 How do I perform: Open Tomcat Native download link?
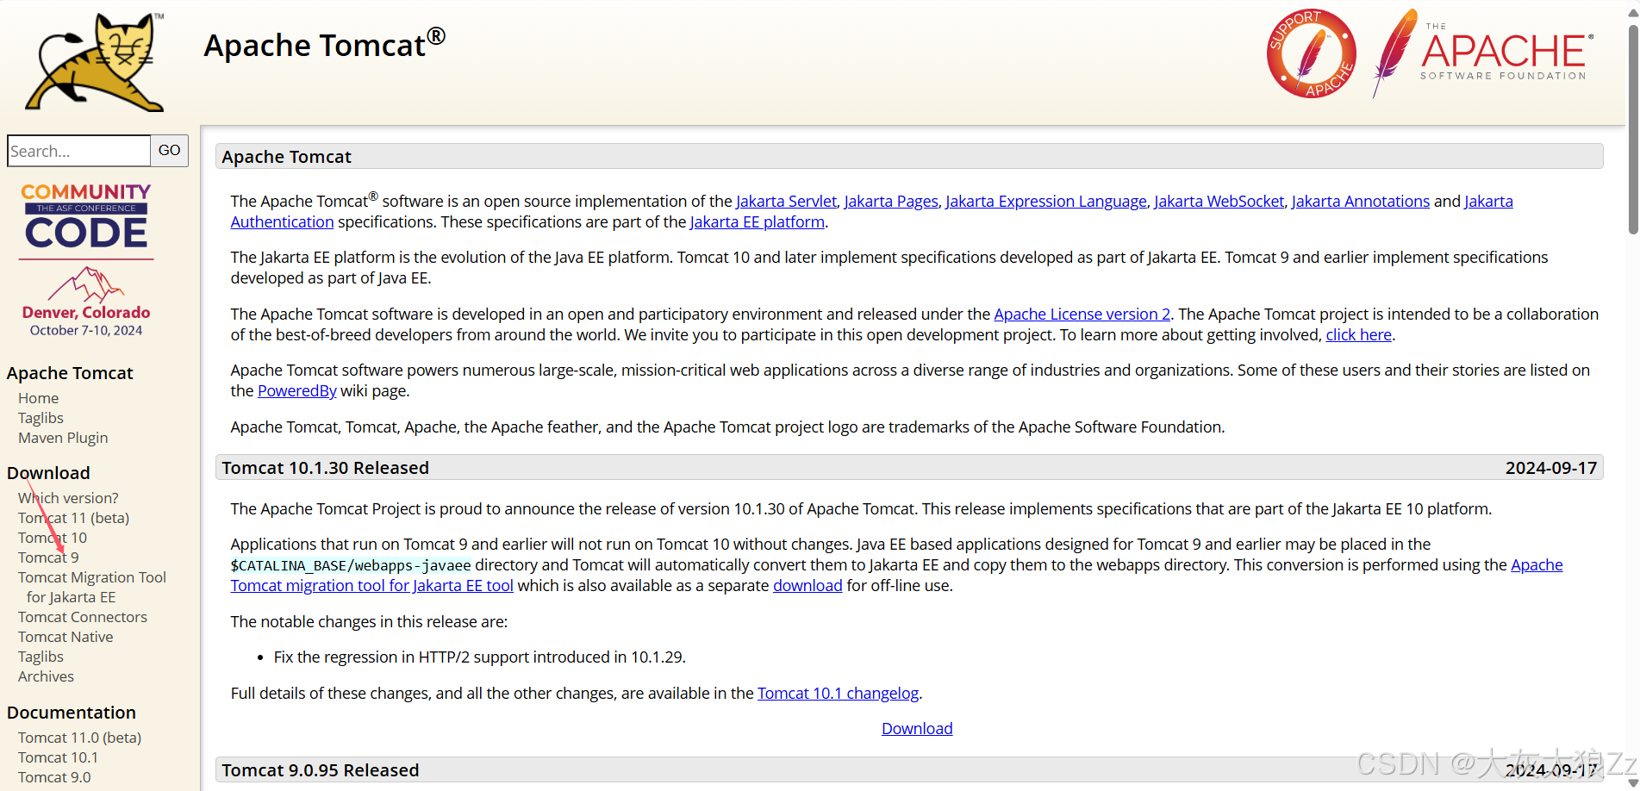(x=65, y=637)
